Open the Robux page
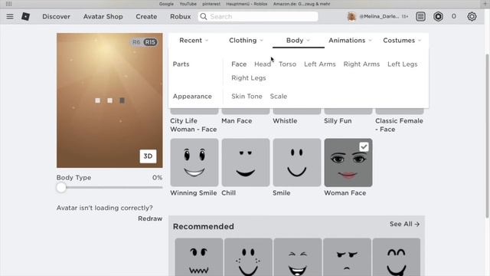 coord(181,16)
